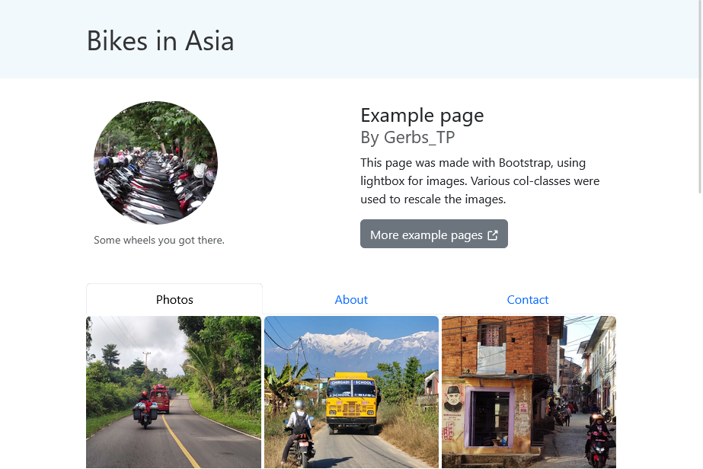Image resolution: width=703 pixels, height=469 pixels.
Task: Click the circular profile picture of parked motorcycles
Action: pos(155,163)
